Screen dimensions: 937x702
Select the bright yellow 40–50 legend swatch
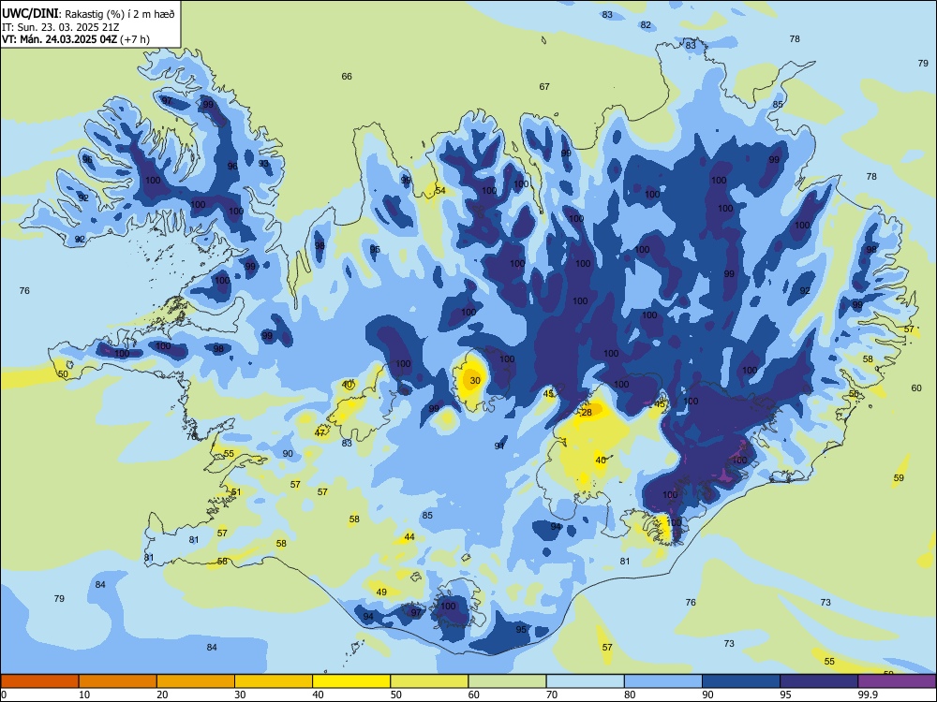[x=351, y=681]
